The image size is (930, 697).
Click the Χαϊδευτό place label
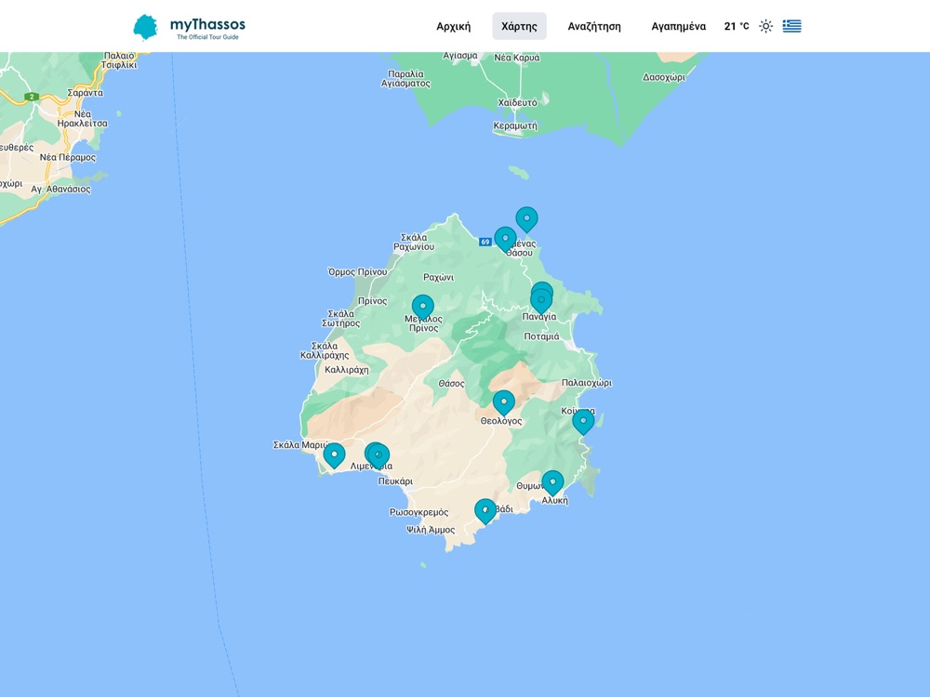click(517, 102)
